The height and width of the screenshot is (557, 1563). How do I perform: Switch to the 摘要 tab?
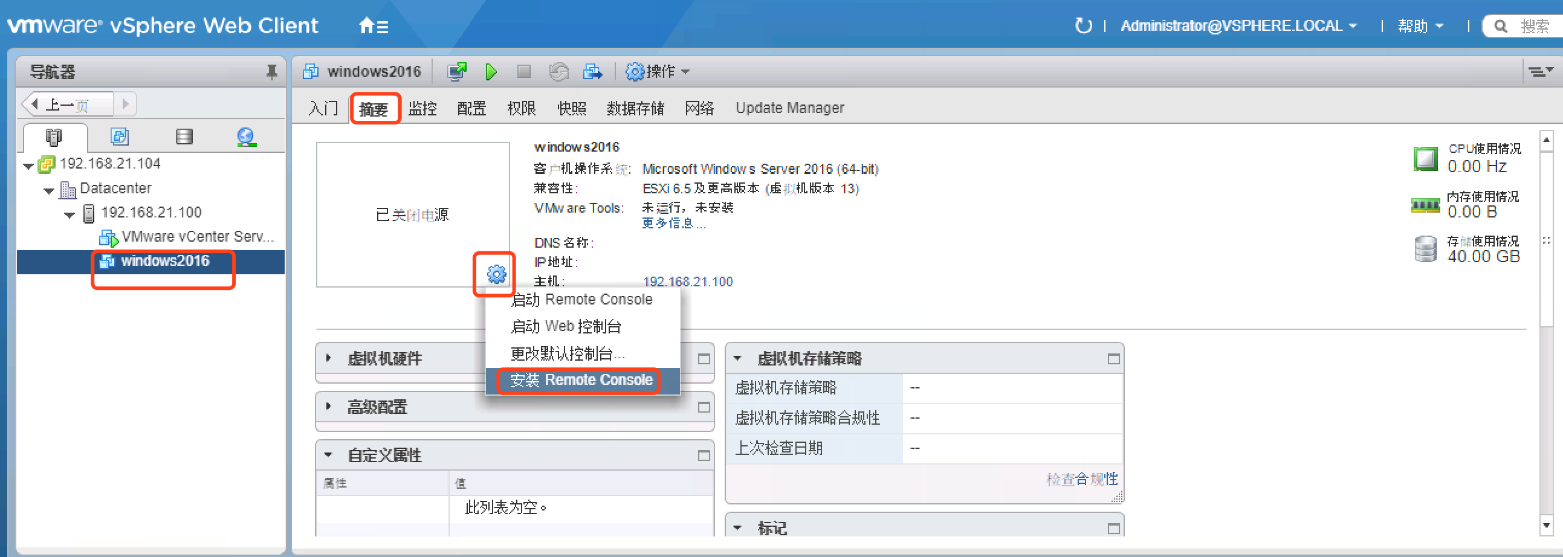(x=373, y=109)
